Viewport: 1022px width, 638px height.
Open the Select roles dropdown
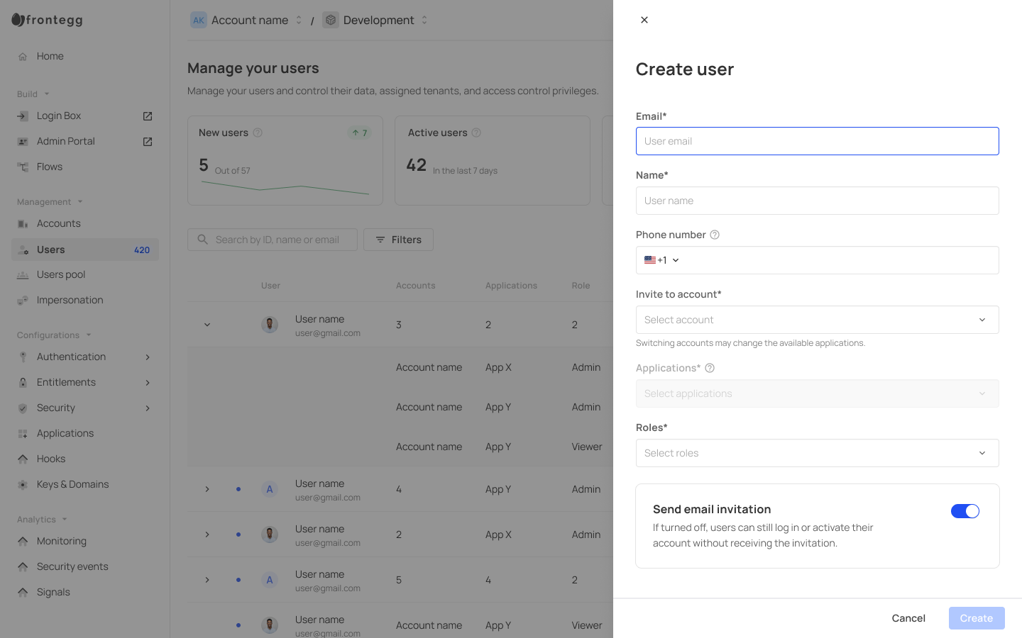(x=817, y=453)
